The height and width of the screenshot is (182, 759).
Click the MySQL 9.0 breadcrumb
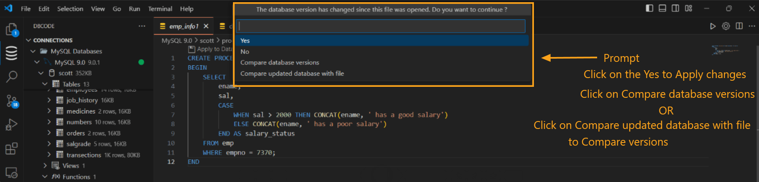(x=177, y=40)
